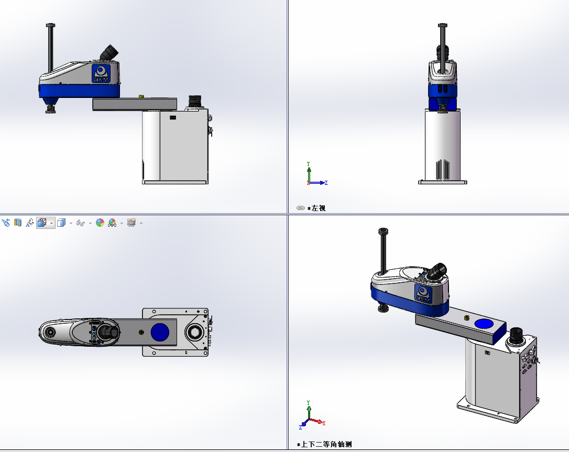The width and height of the screenshot is (569, 452).
Task: Expand the Hide/Show Items dropdown
Action: click(90, 223)
